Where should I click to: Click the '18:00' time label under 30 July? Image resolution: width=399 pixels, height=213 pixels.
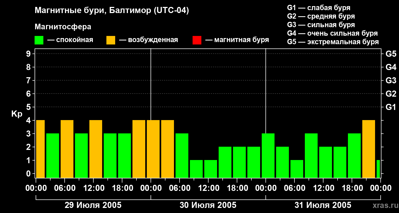click(237, 188)
